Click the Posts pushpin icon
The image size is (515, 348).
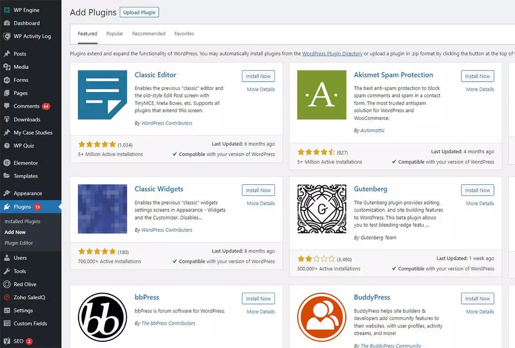pyautogui.click(x=7, y=54)
